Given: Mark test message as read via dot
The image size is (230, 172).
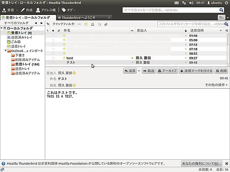Looking at the screenshot, I should pyautogui.click(x=132, y=58).
